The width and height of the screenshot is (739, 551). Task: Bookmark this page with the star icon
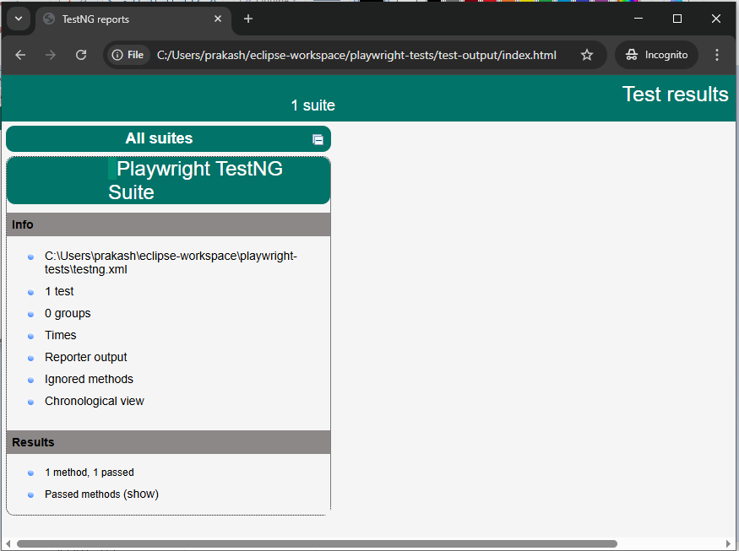point(587,55)
